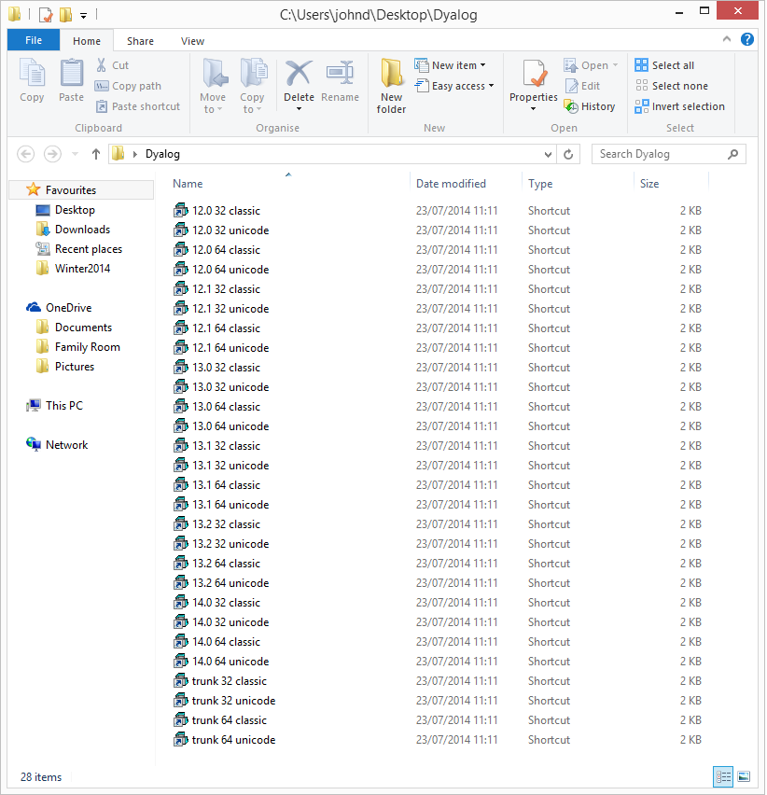Click the Delete red X icon
This screenshot has width=767, height=795.
point(299,73)
